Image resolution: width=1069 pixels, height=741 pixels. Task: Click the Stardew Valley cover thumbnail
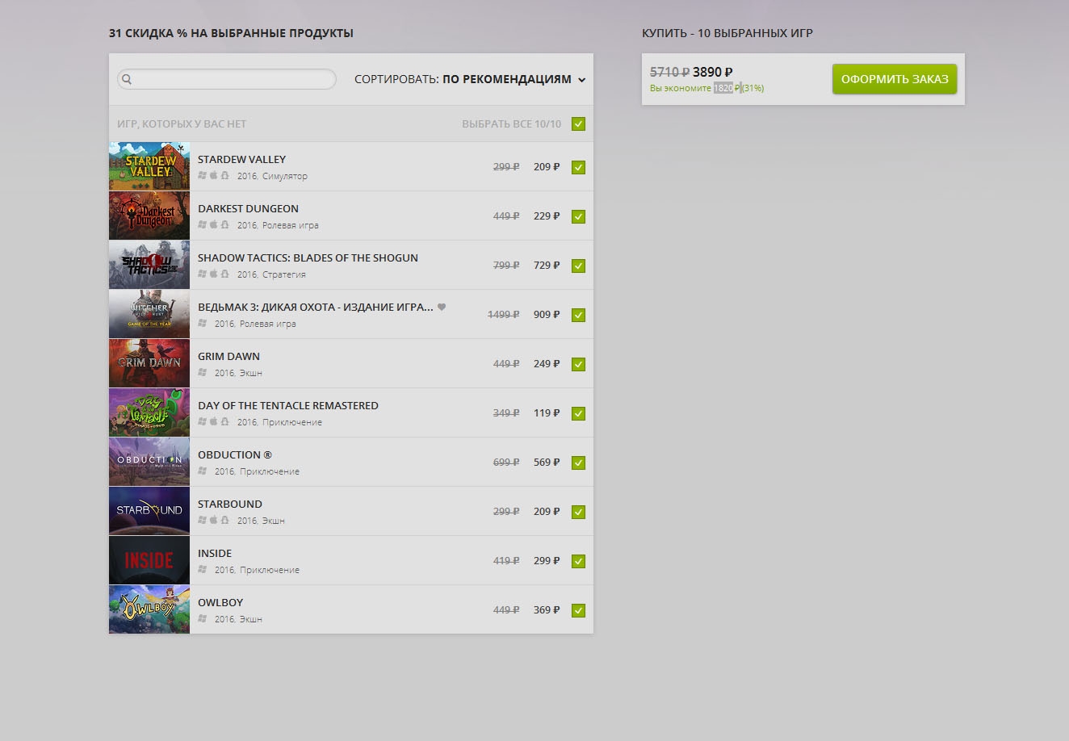[x=149, y=166]
